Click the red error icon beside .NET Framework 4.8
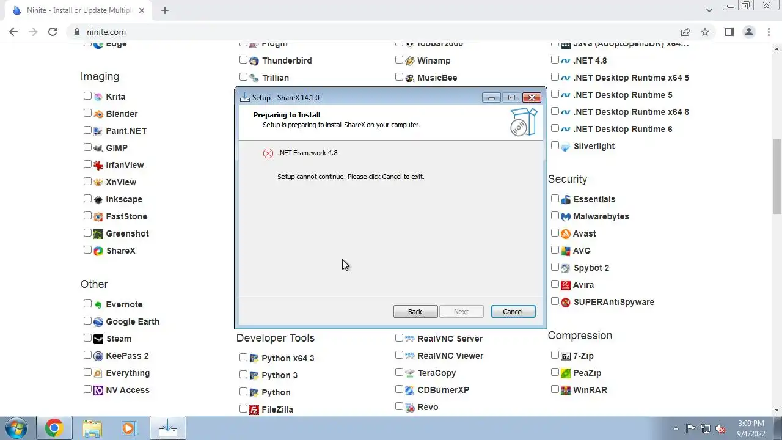Viewport: 782px width, 440px height. click(268, 153)
